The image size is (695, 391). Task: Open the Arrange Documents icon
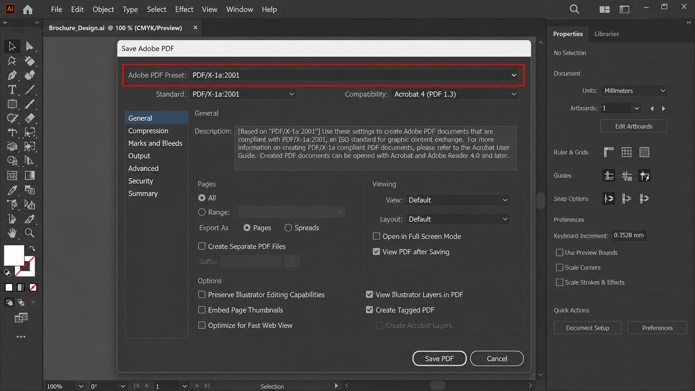[x=605, y=9]
